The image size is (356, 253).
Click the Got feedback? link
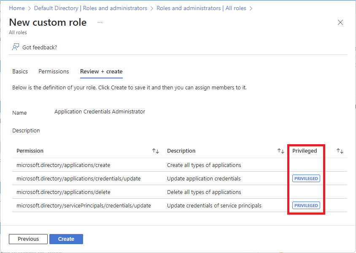(x=40, y=47)
